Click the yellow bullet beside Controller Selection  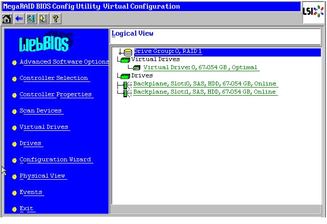[x=14, y=79]
